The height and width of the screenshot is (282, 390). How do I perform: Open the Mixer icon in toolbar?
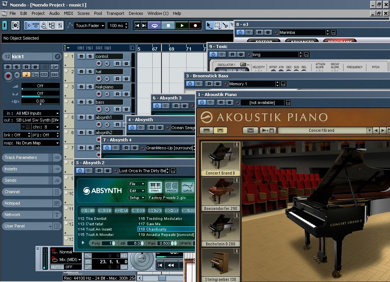61,26
